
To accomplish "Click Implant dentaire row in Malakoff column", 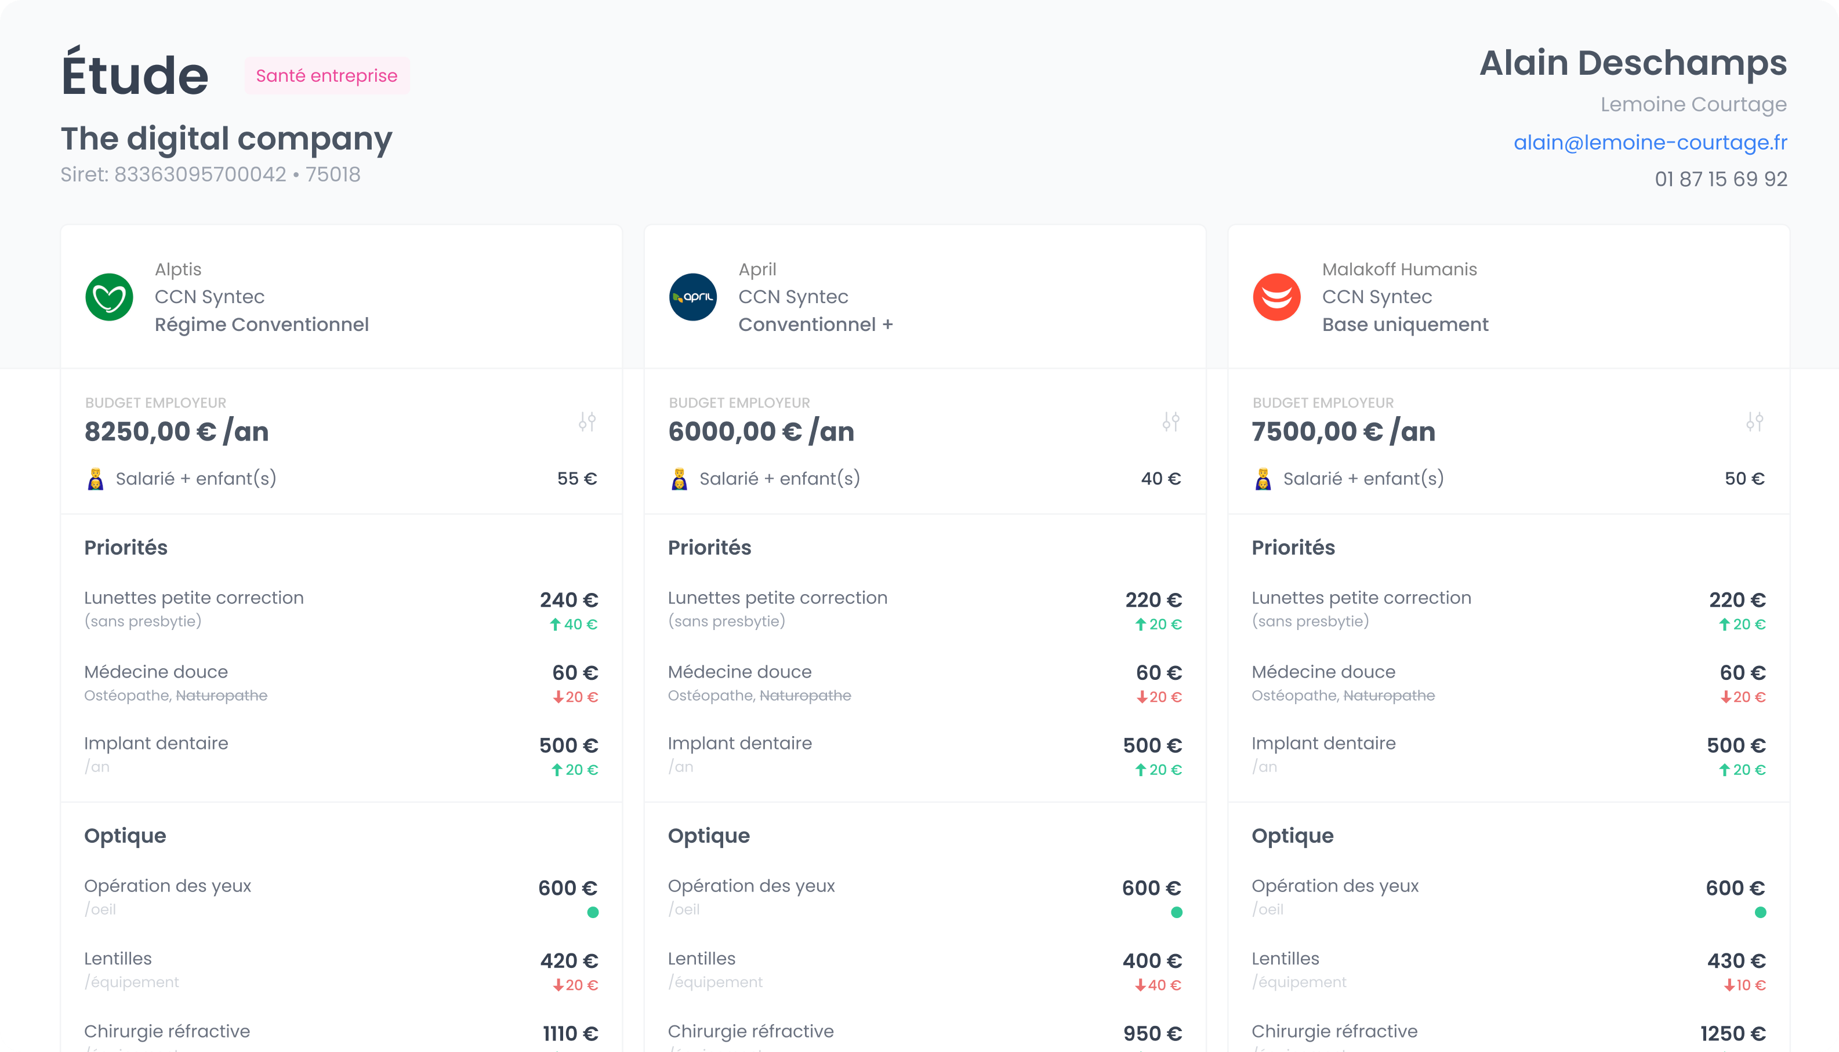I will [x=1323, y=744].
